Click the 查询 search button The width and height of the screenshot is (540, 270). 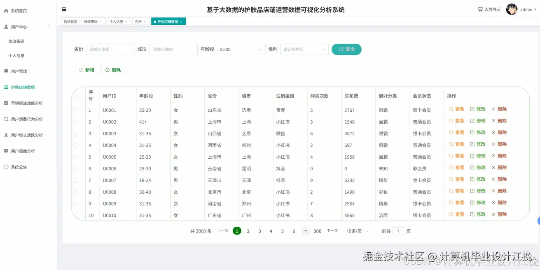pyautogui.click(x=346, y=49)
